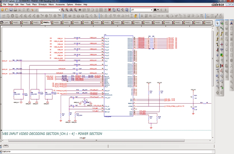Image resolution: width=234 pixels, height=154 pixels.
Task: Run design rules check red icon
Action: pyautogui.click(x=110, y=10)
